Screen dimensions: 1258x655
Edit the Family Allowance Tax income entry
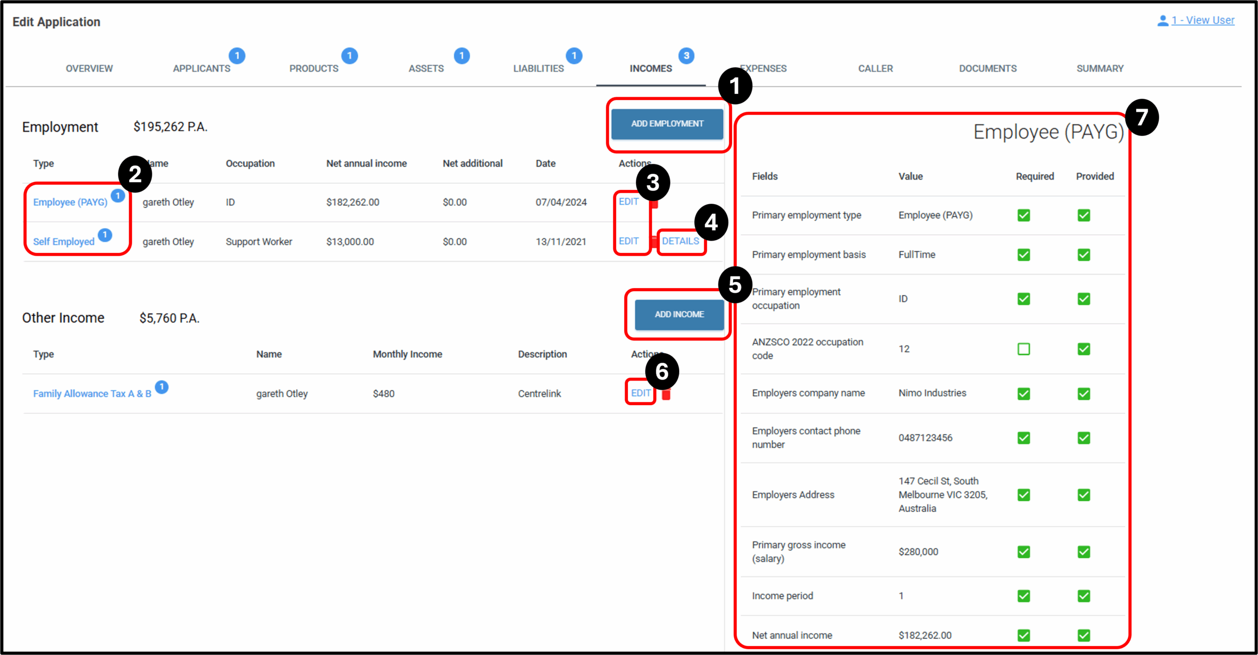[x=640, y=393]
